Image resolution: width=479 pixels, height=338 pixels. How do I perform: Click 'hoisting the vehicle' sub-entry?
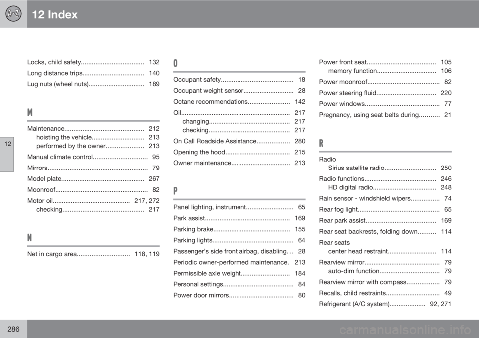pos(98,138)
